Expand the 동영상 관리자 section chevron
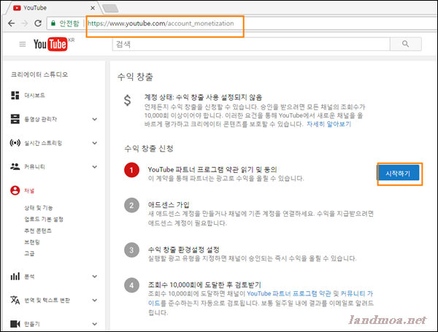438x332 pixels. tap(95, 119)
